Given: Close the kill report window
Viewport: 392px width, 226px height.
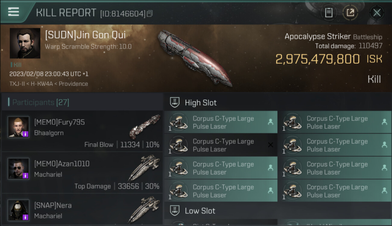Looking at the screenshot, I should (377, 13).
